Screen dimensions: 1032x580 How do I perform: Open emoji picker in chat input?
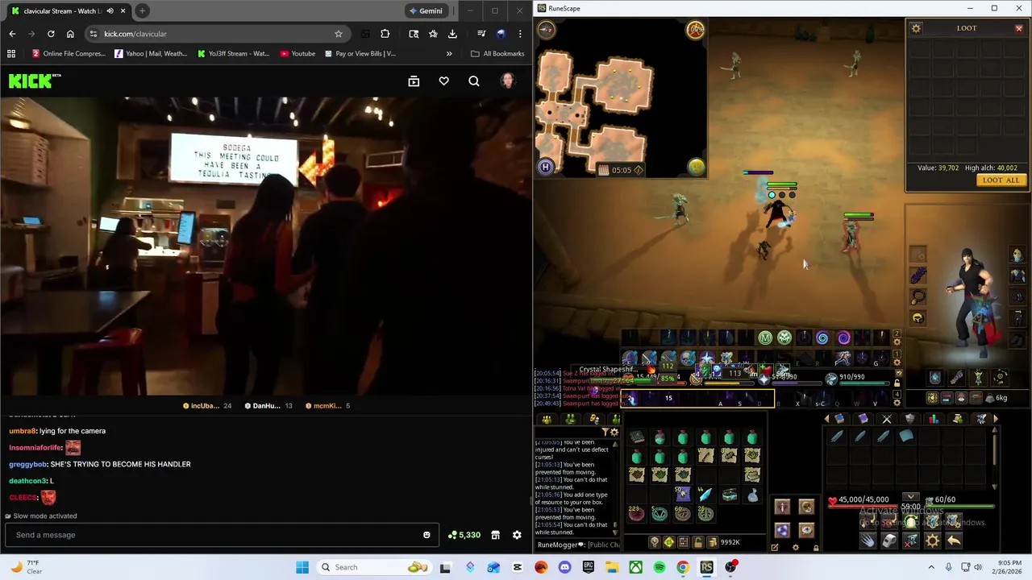[427, 535]
